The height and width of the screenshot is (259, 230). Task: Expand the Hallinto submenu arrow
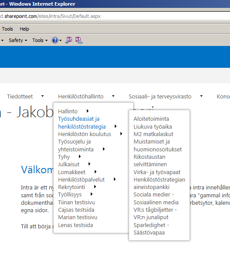(x=88, y=111)
